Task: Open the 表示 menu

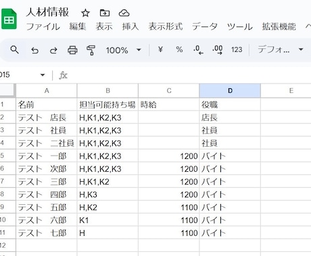Action: pos(104,27)
